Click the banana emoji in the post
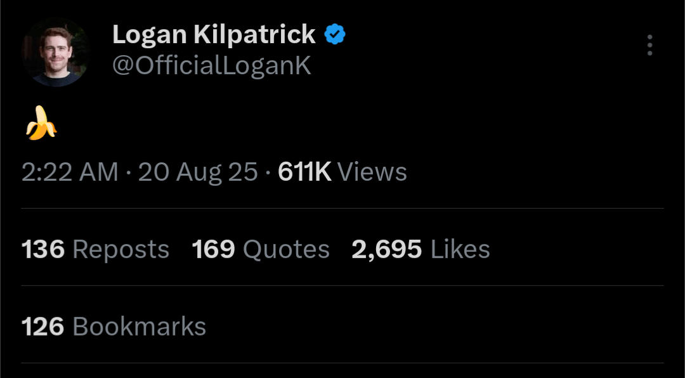685x378 pixels. click(41, 123)
